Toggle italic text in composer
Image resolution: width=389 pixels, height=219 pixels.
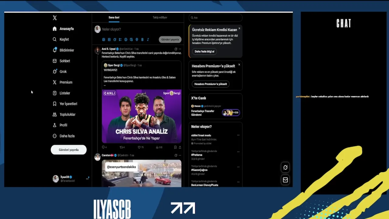(148, 40)
